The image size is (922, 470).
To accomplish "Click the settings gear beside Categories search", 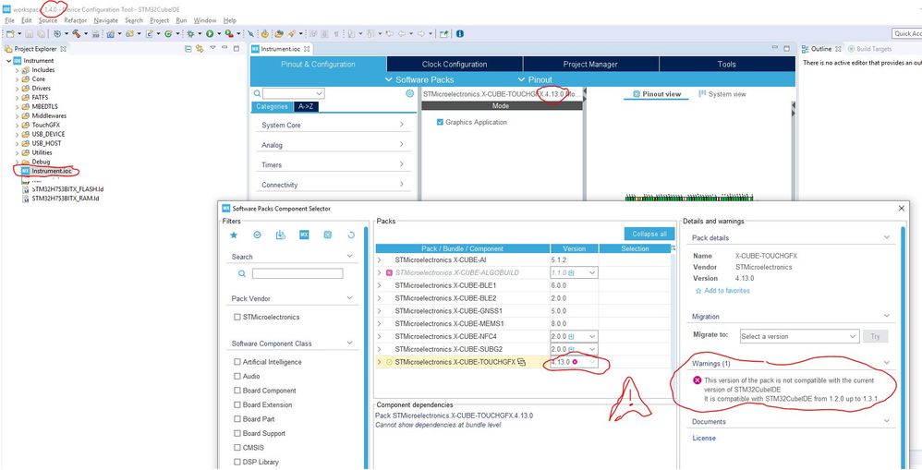I will 410,93.
